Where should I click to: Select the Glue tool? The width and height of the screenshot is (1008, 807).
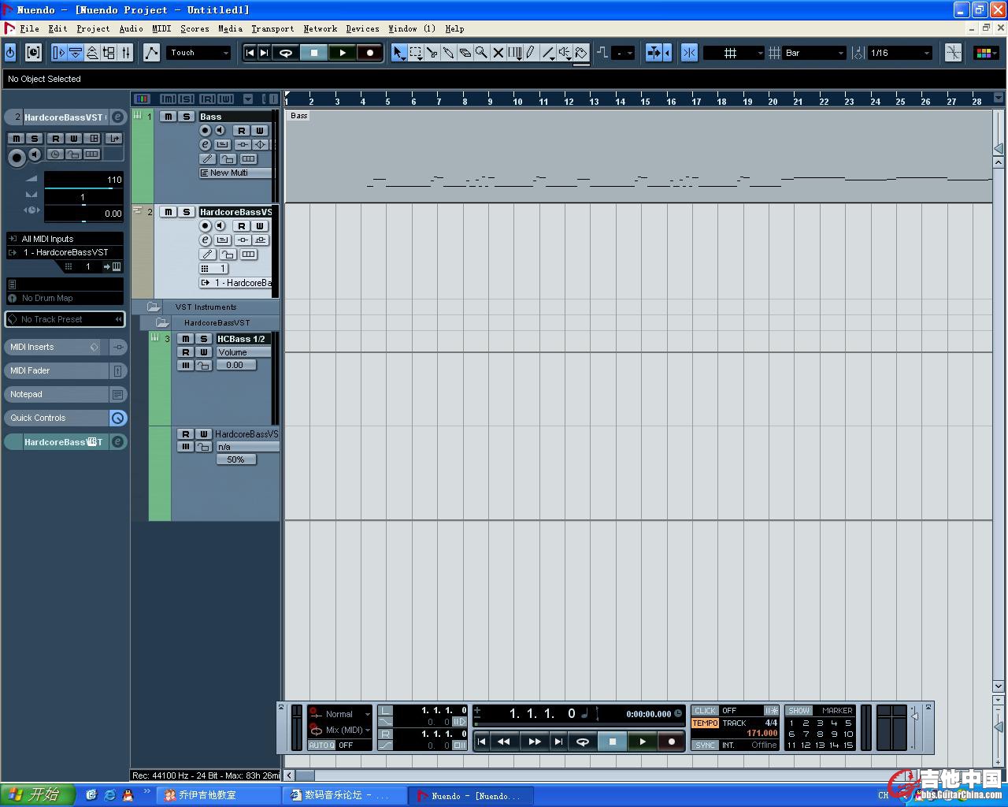449,53
